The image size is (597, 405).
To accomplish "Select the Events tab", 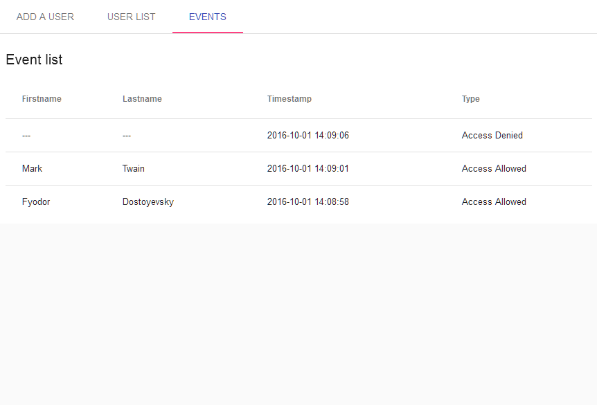I will tap(207, 17).
